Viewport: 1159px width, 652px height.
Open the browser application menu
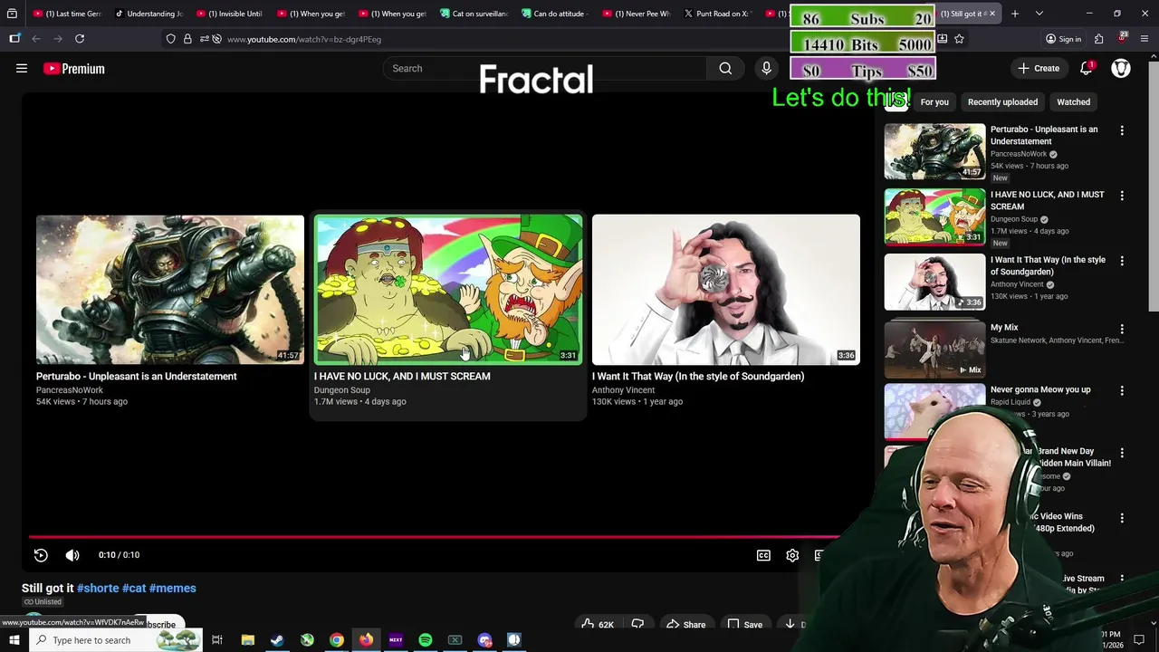point(1145,39)
